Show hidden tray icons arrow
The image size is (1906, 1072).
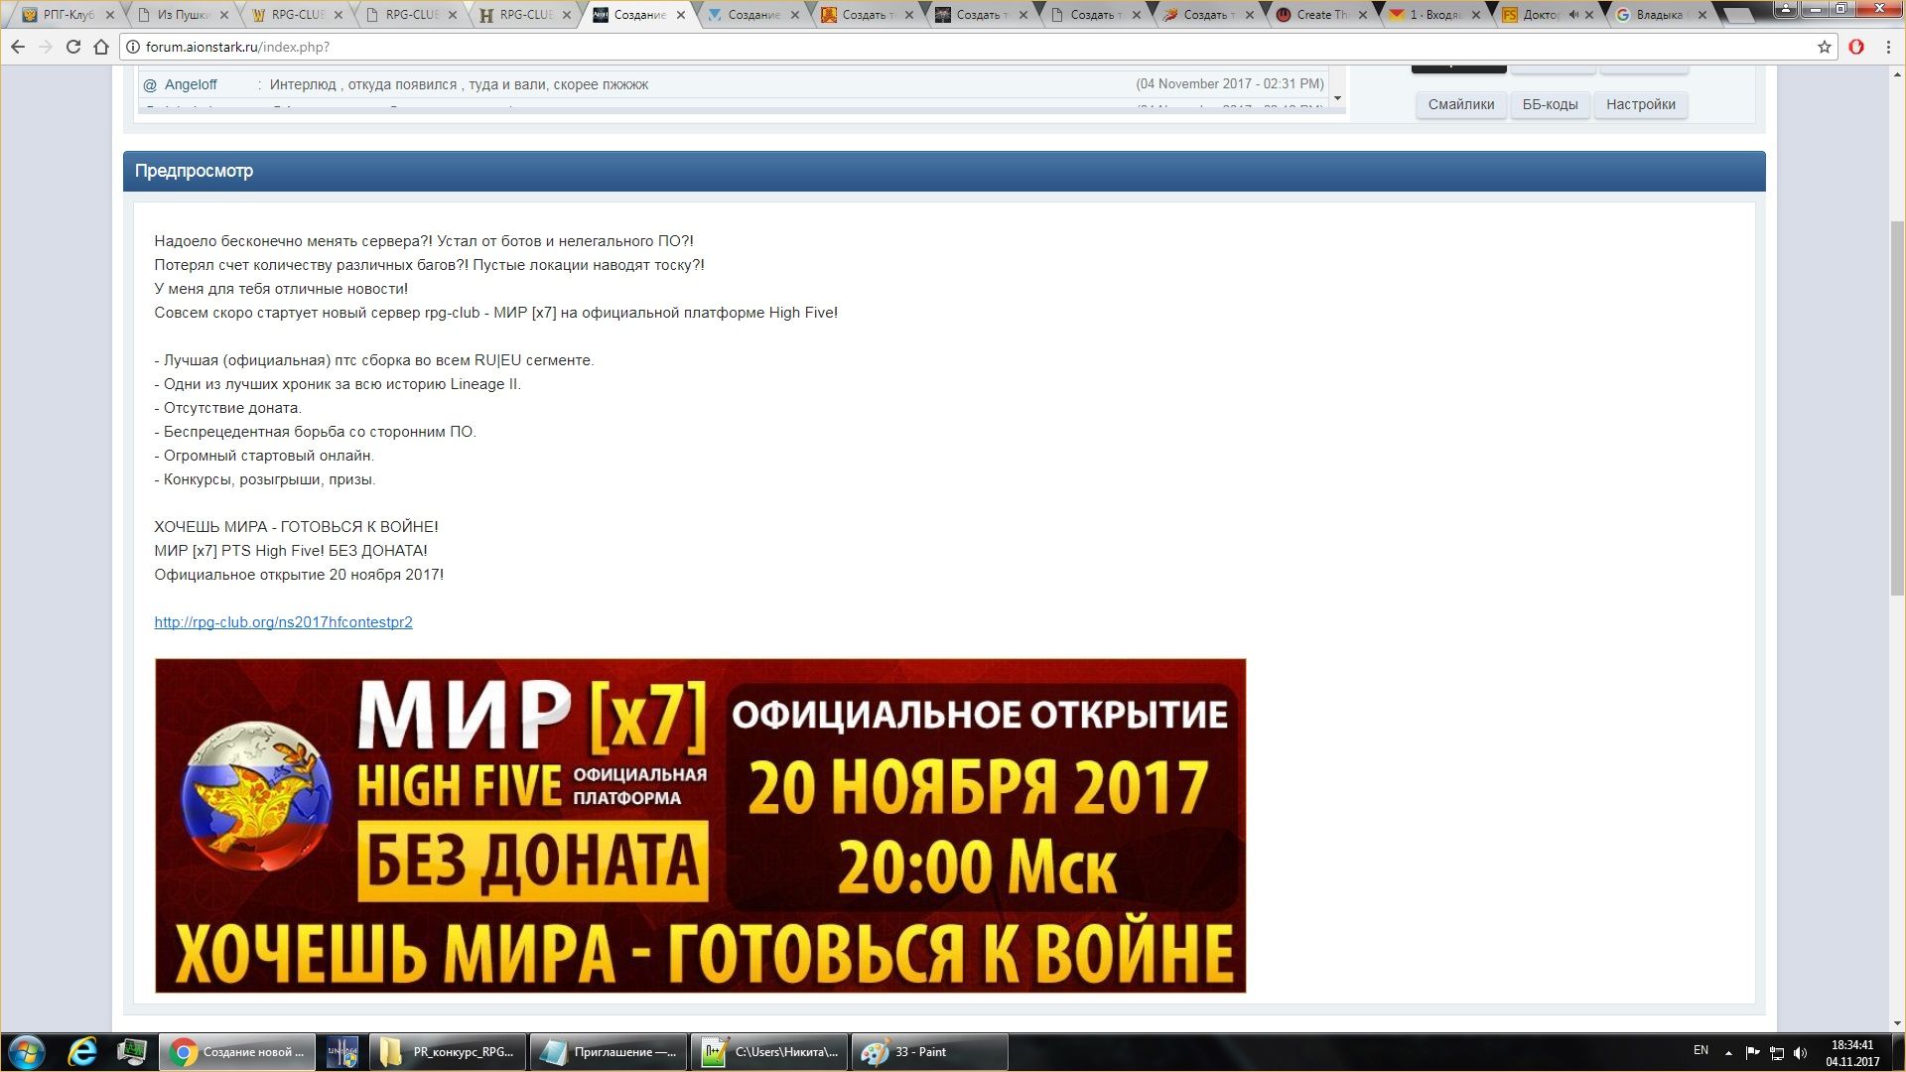(1728, 1053)
